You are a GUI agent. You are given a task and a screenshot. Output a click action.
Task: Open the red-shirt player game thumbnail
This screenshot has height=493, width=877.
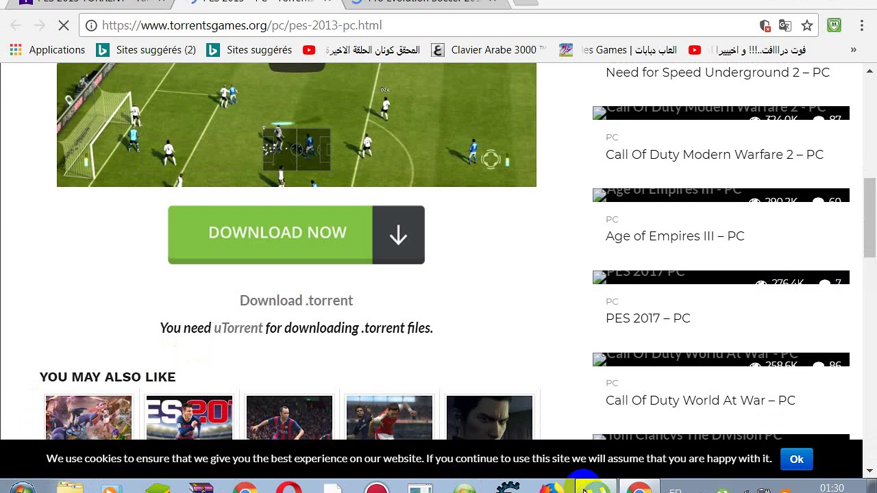[x=389, y=417]
